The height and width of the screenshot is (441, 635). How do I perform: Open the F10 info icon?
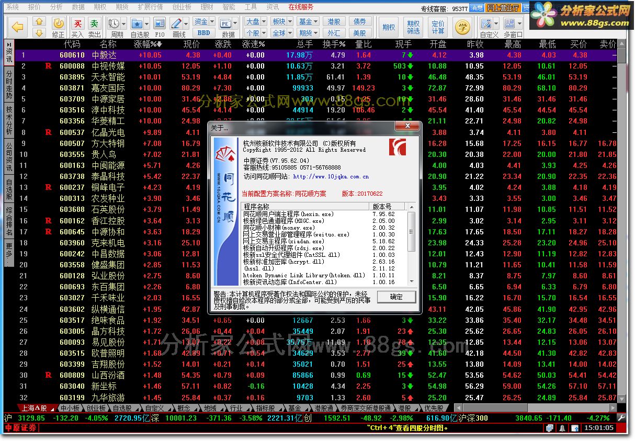coord(160,24)
